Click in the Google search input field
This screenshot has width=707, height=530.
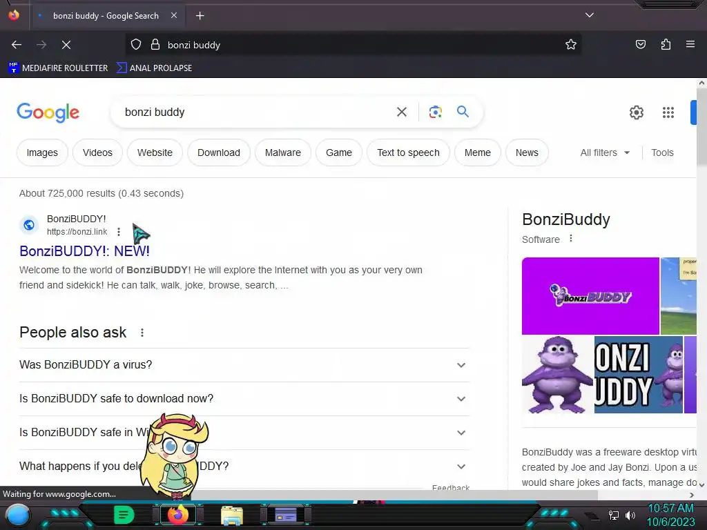pyautogui.click(x=257, y=112)
